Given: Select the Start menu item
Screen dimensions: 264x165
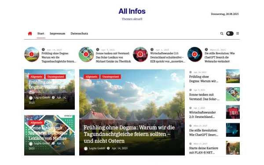Looking at the screenshot, I should point(41,33).
